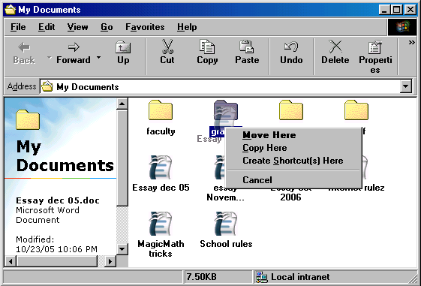Viewport: 421px width, 286px height.
Task: Open the Back history dropdown arrow
Action: coord(49,58)
